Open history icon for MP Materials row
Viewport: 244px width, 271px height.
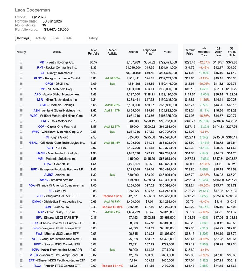pos(21,89)
